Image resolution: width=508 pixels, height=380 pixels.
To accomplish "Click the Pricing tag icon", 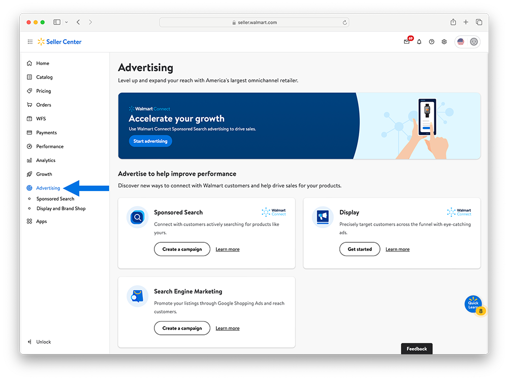I will pos(29,91).
